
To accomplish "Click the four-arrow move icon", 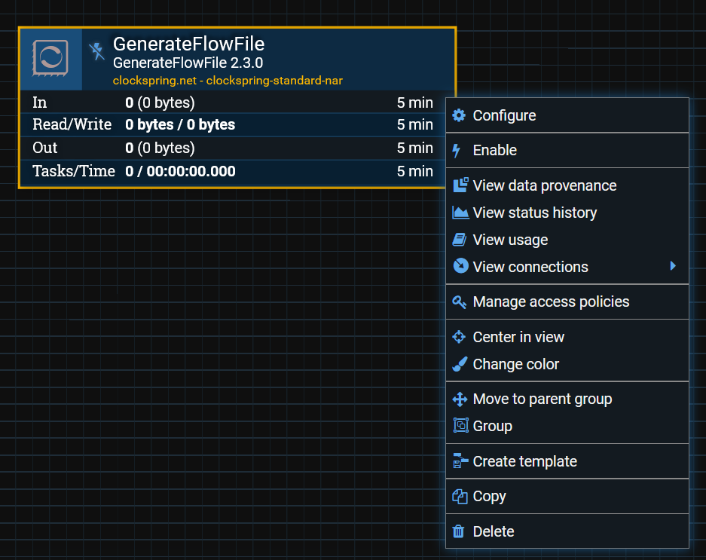I will [x=460, y=399].
